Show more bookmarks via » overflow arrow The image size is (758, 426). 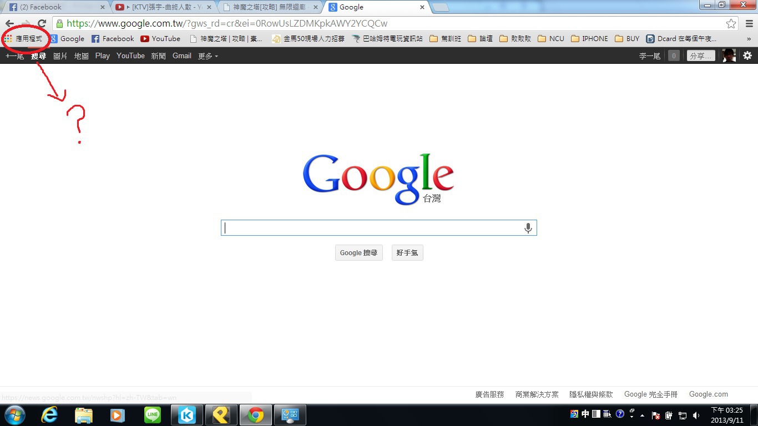749,39
